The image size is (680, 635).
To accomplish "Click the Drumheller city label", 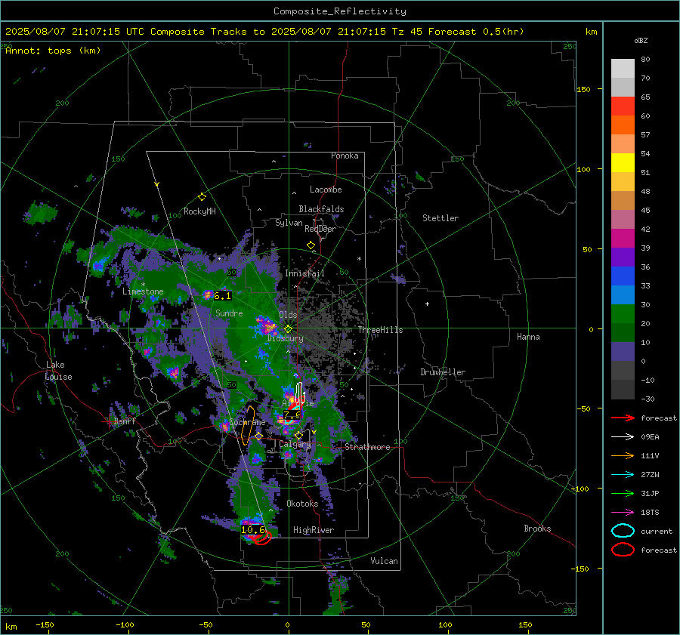I will click(x=443, y=372).
